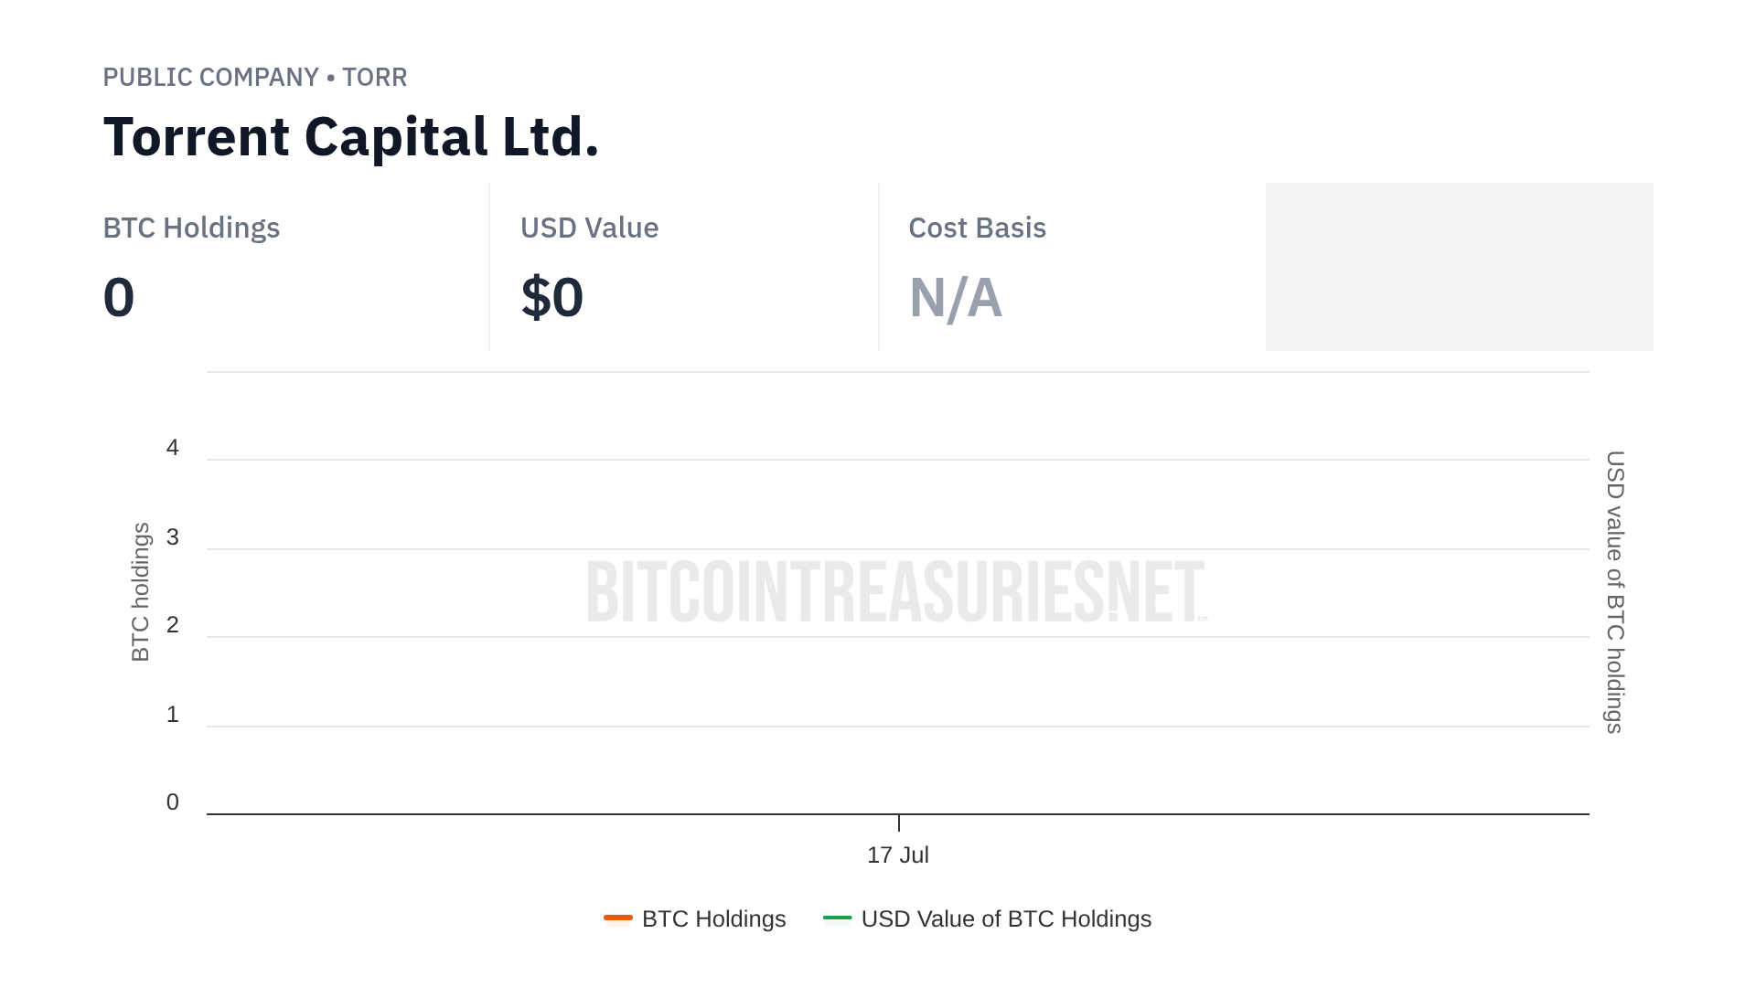Screen dimensions: 1756x987
Task: Click the y-axis tick label 2
Action: tap(173, 625)
